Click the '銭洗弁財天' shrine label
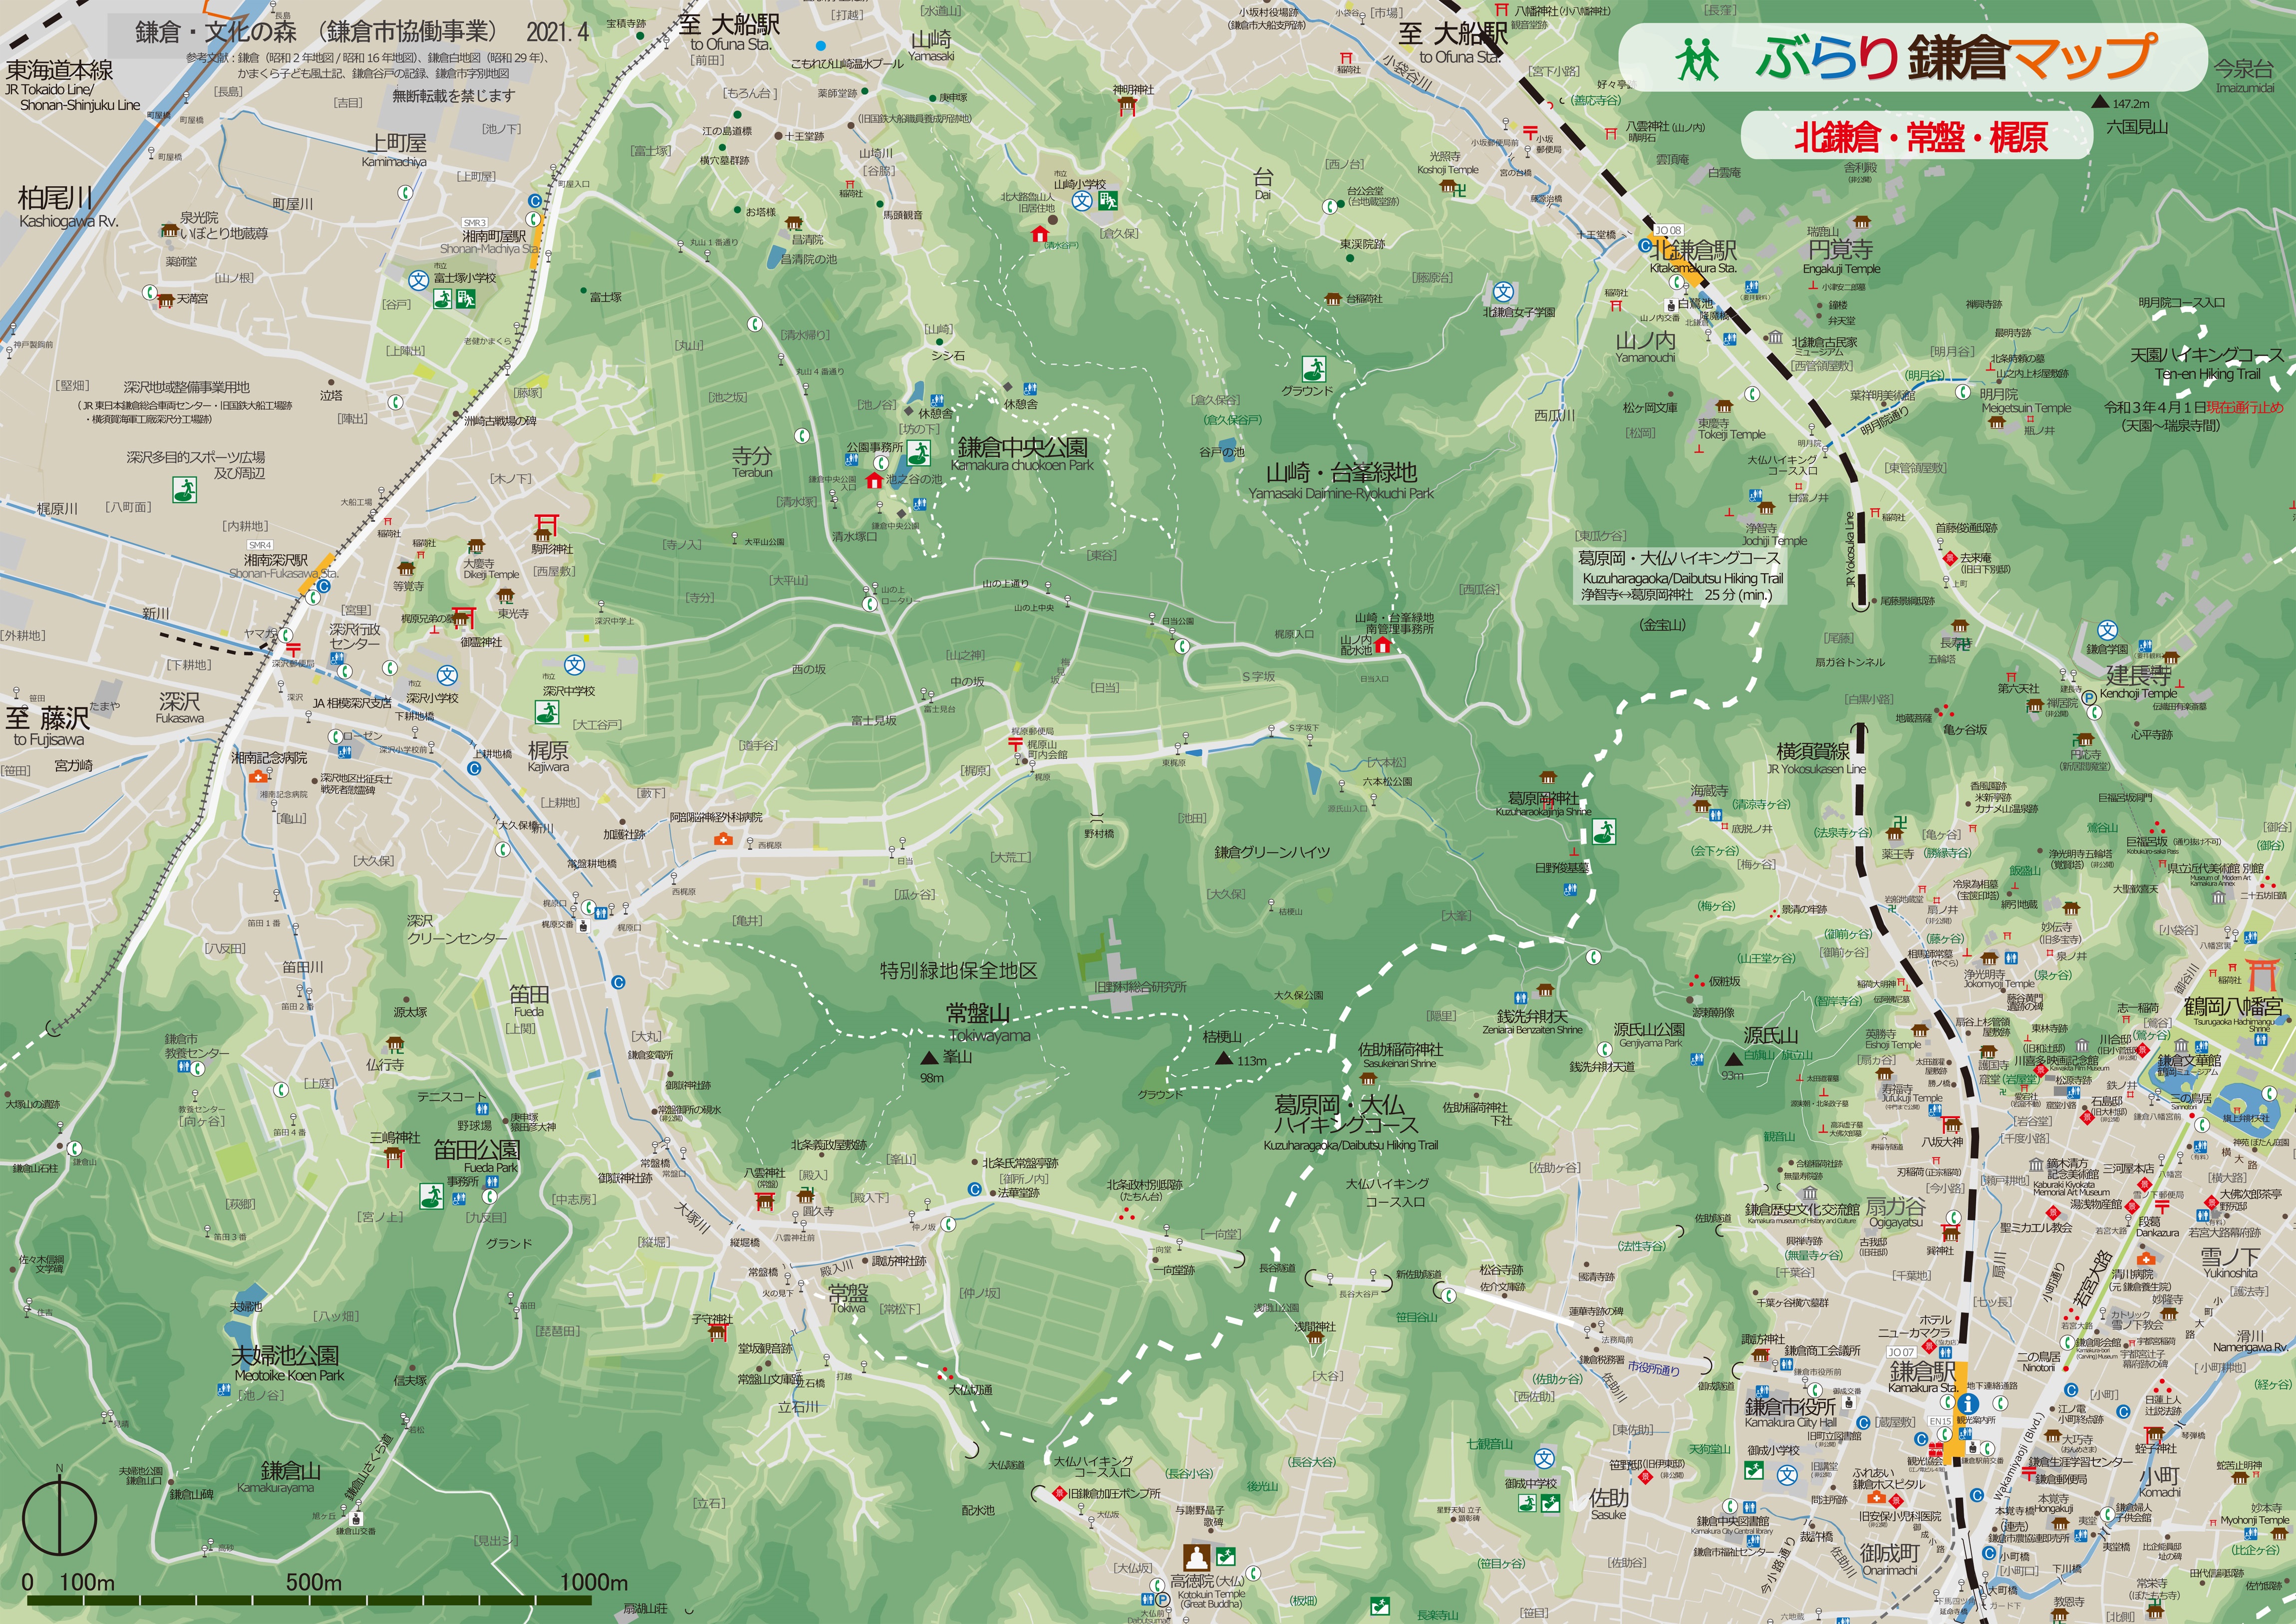The height and width of the screenshot is (1624, 2296). [1532, 1017]
